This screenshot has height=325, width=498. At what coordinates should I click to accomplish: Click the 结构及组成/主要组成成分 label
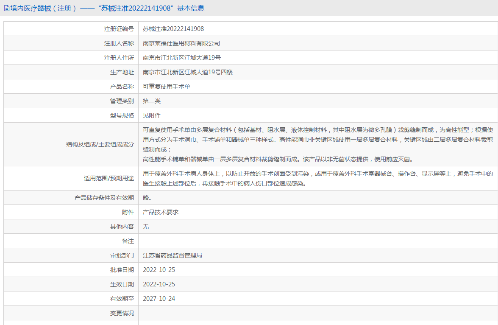coord(100,144)
